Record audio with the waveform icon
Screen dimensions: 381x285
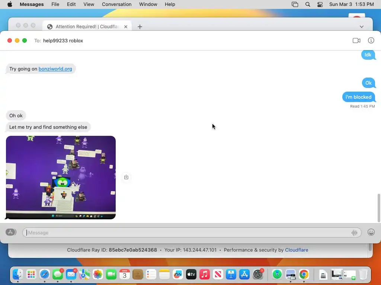point(354,233)
